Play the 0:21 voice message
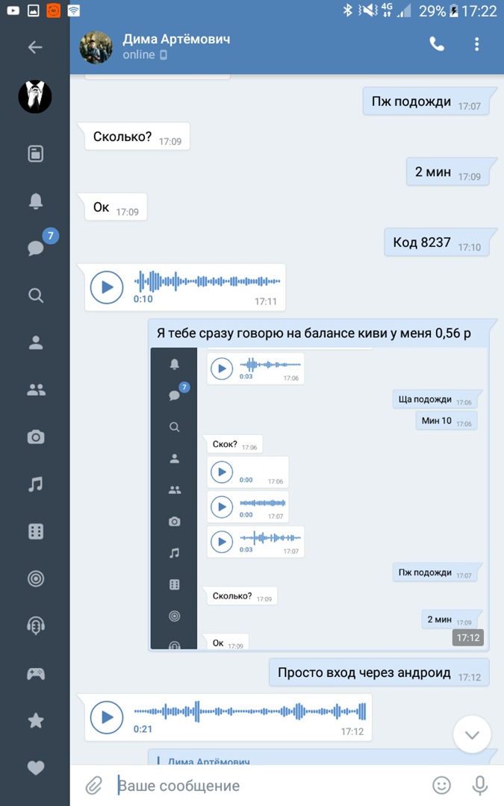Image resolution: width=504 pixels, height=806 pixels. click(107, 717)
